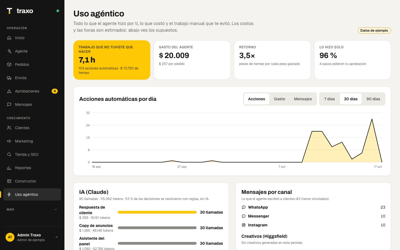The width and height of the screenshot is (400, 250).
Task: Click the Lo hizo solo 96 % card
Action: click(x=352, y=60)
